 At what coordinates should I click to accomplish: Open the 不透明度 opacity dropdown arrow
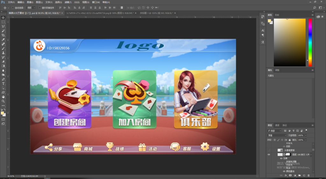305,135
